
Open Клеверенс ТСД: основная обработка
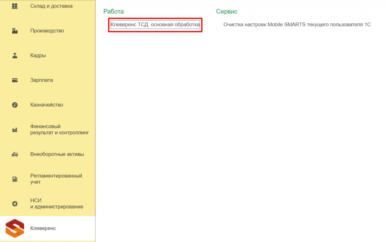(x=155, y=24)
